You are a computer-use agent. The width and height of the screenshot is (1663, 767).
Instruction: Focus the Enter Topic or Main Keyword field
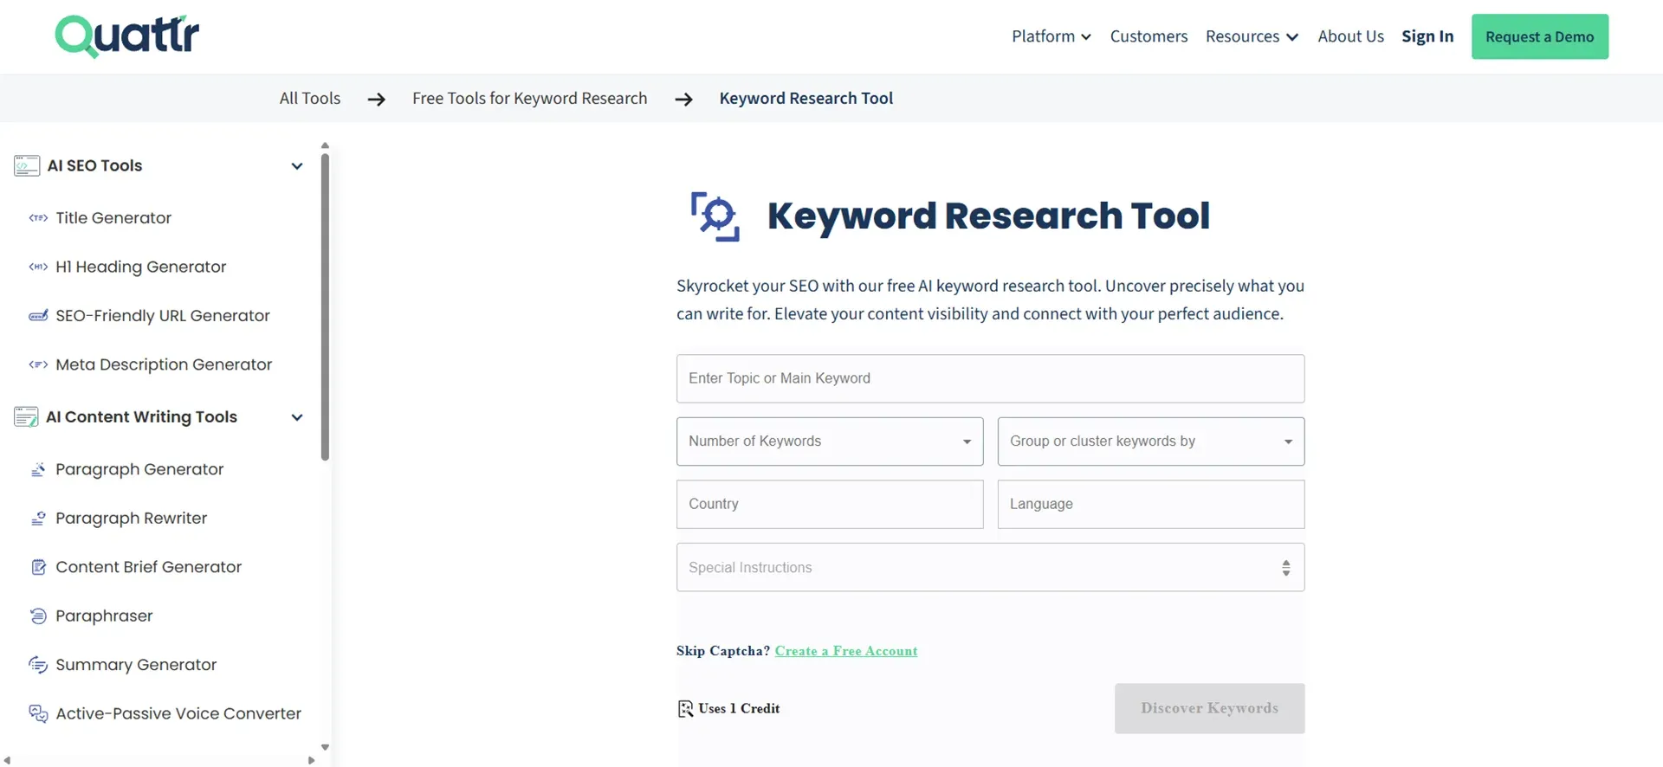990,378
